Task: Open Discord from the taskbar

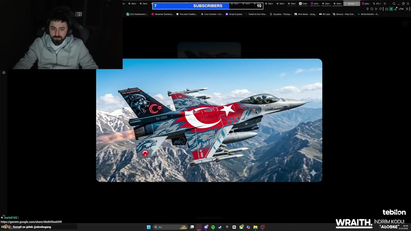Action: 206,227
